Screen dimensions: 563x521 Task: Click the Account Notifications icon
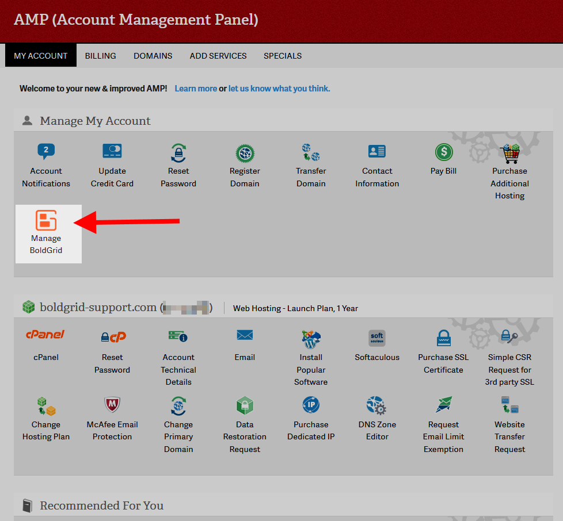coord(46,152)
